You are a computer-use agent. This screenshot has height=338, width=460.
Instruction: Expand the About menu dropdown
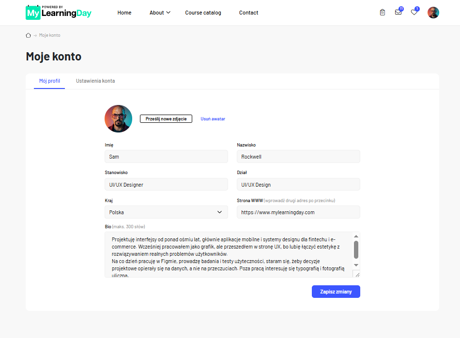click(x=160, y=13)
